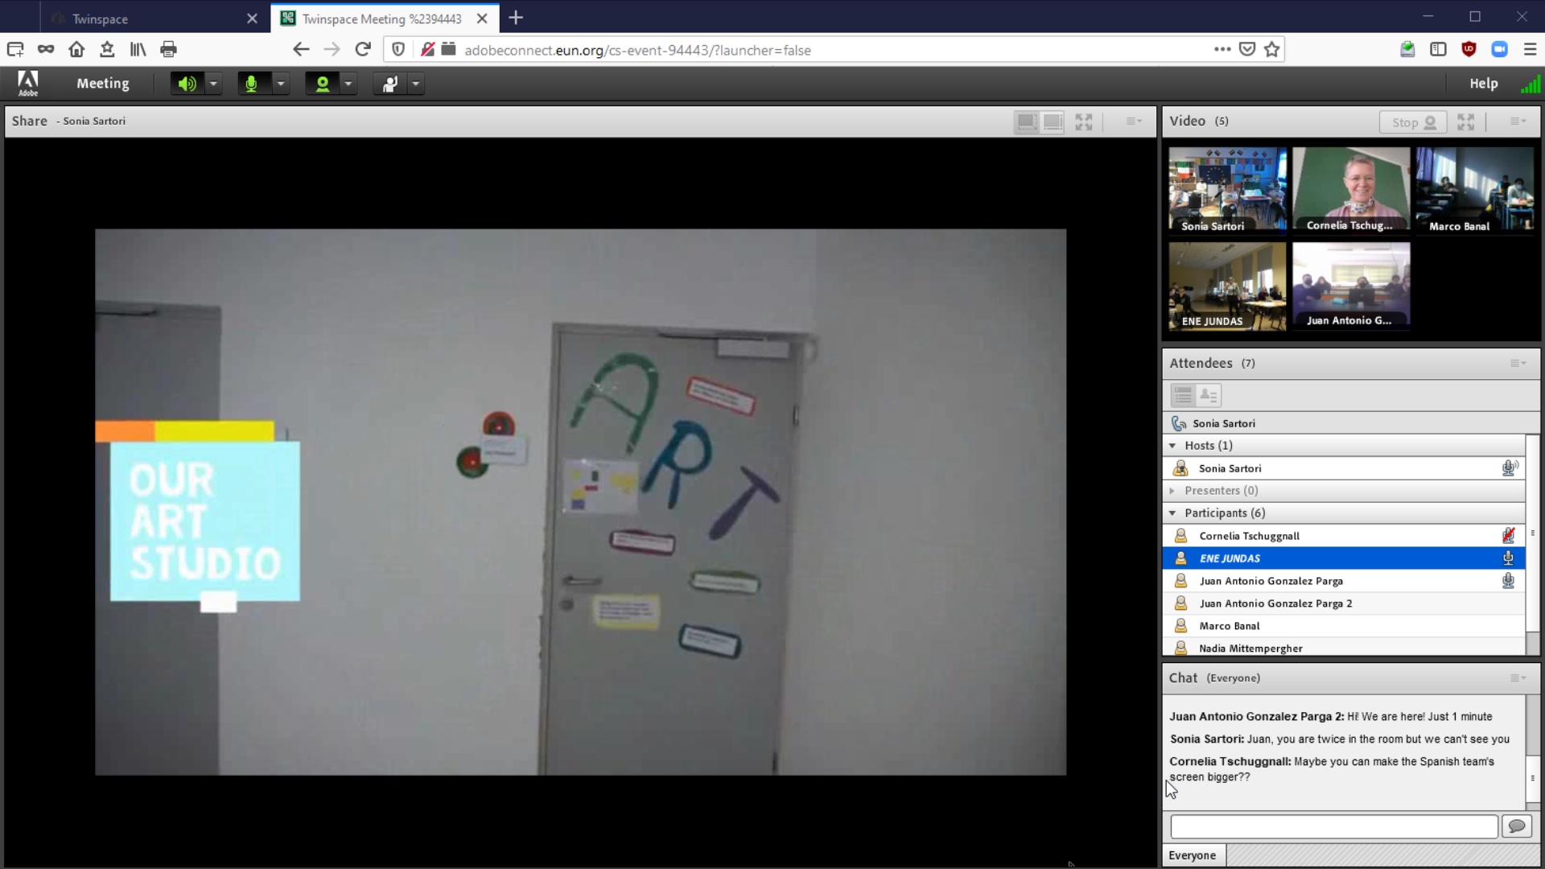The width and height of the screenshot is (1545, 869).
Task: Open the microphone options dropdown arrow
Action: (281, 84)
